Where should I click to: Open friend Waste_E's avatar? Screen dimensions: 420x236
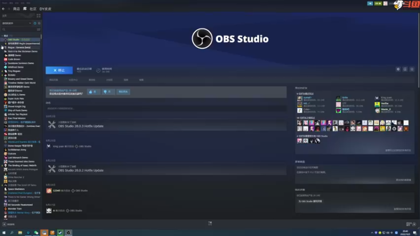[x=377, y=110]
